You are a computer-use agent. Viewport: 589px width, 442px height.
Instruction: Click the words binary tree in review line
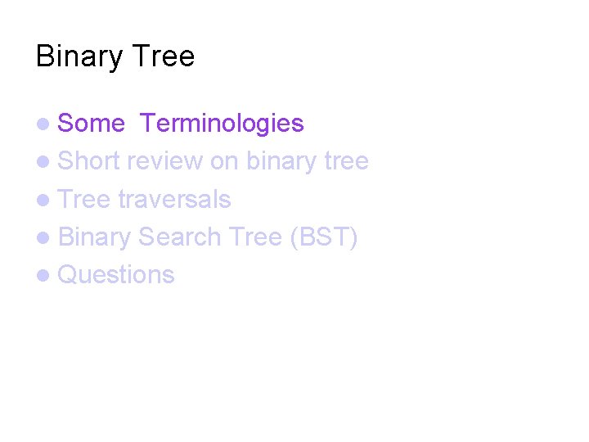pos(308,161)
